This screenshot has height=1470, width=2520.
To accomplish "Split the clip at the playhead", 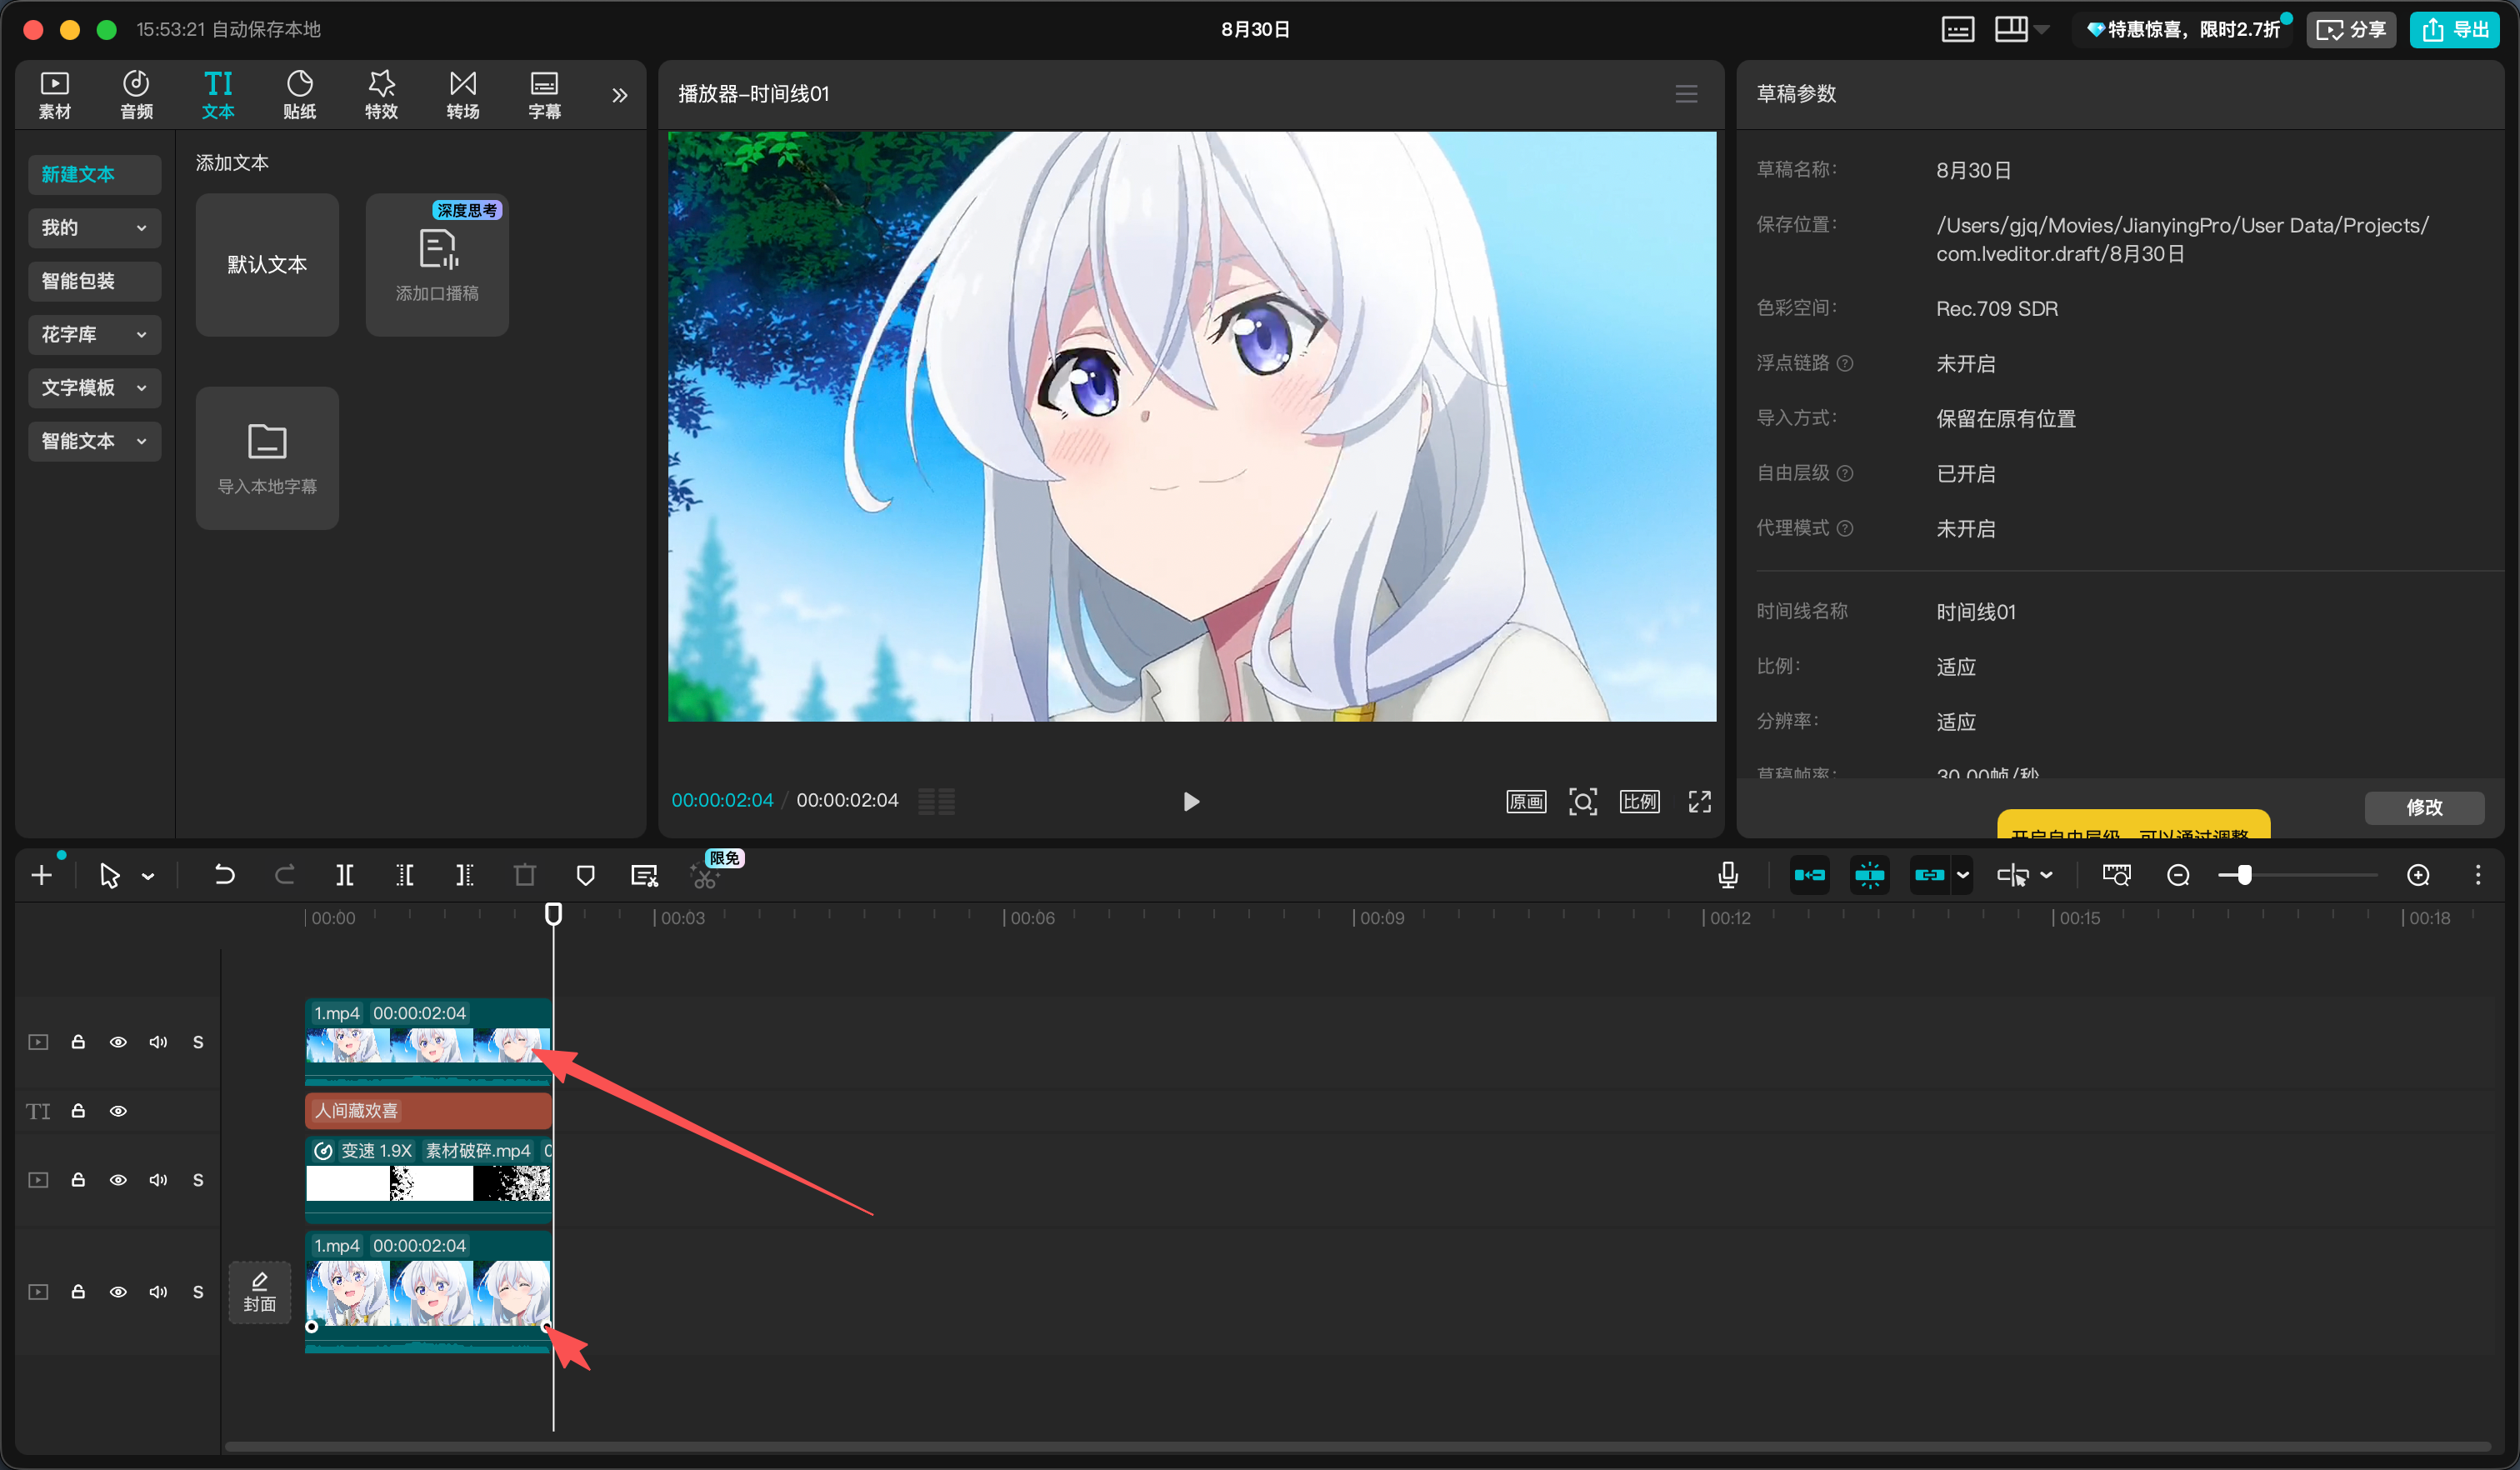I will pyautogui.click(x=345, y=876).
